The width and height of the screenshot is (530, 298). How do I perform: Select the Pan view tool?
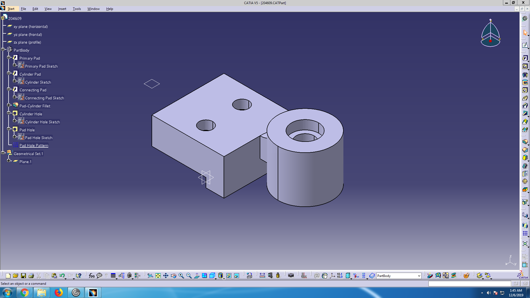coord(166,276)
